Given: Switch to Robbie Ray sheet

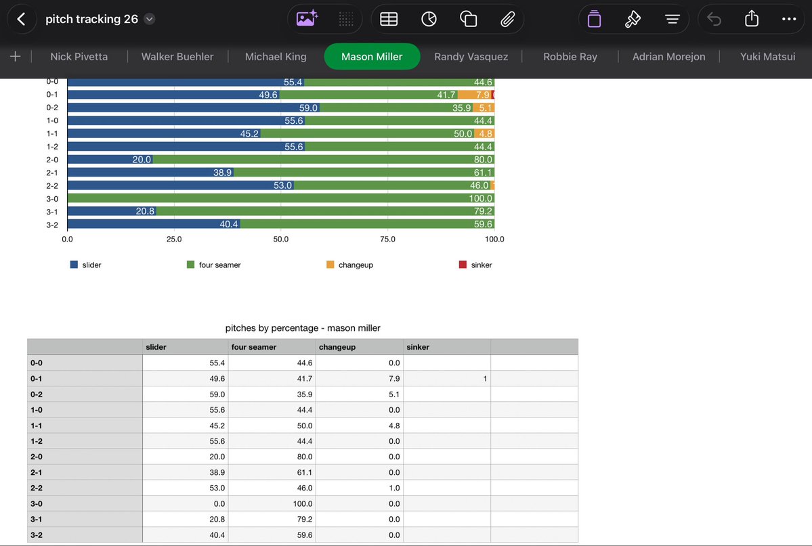Looking at the screenshot, I should 570,56.
